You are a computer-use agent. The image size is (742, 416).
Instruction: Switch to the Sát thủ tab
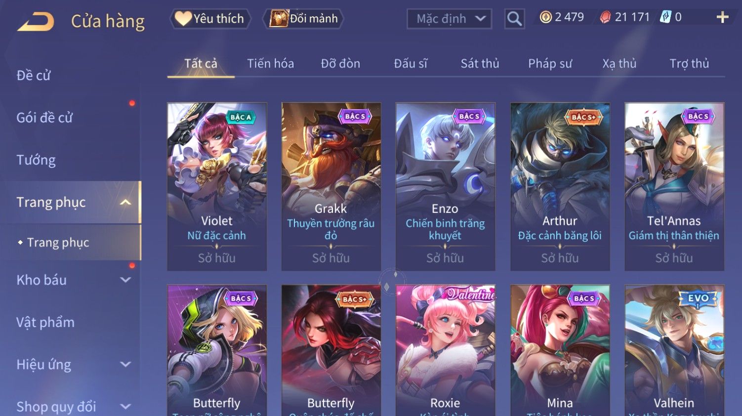(x=480, y=64)
